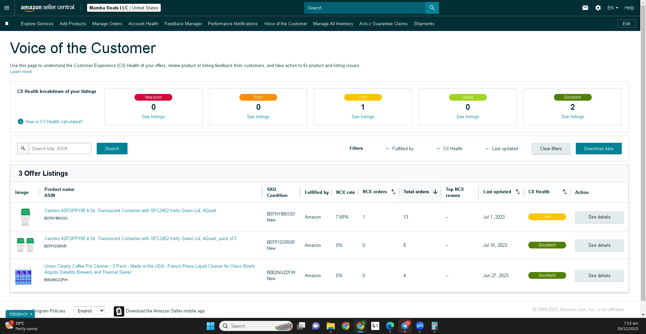Click the Urnex cleaner product thumbnail
Image resolution: width=646 pixels, height=334 pixels.
pyautogui.click(x=23, y=275)
